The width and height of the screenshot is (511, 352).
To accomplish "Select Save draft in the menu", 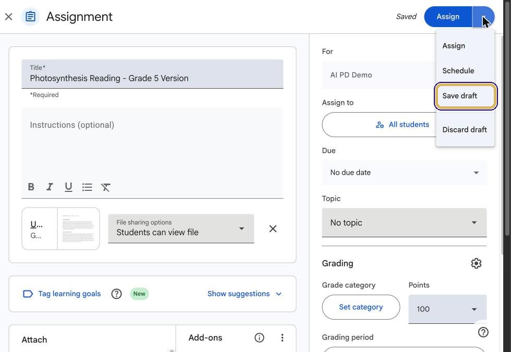I will pos(465,96).
